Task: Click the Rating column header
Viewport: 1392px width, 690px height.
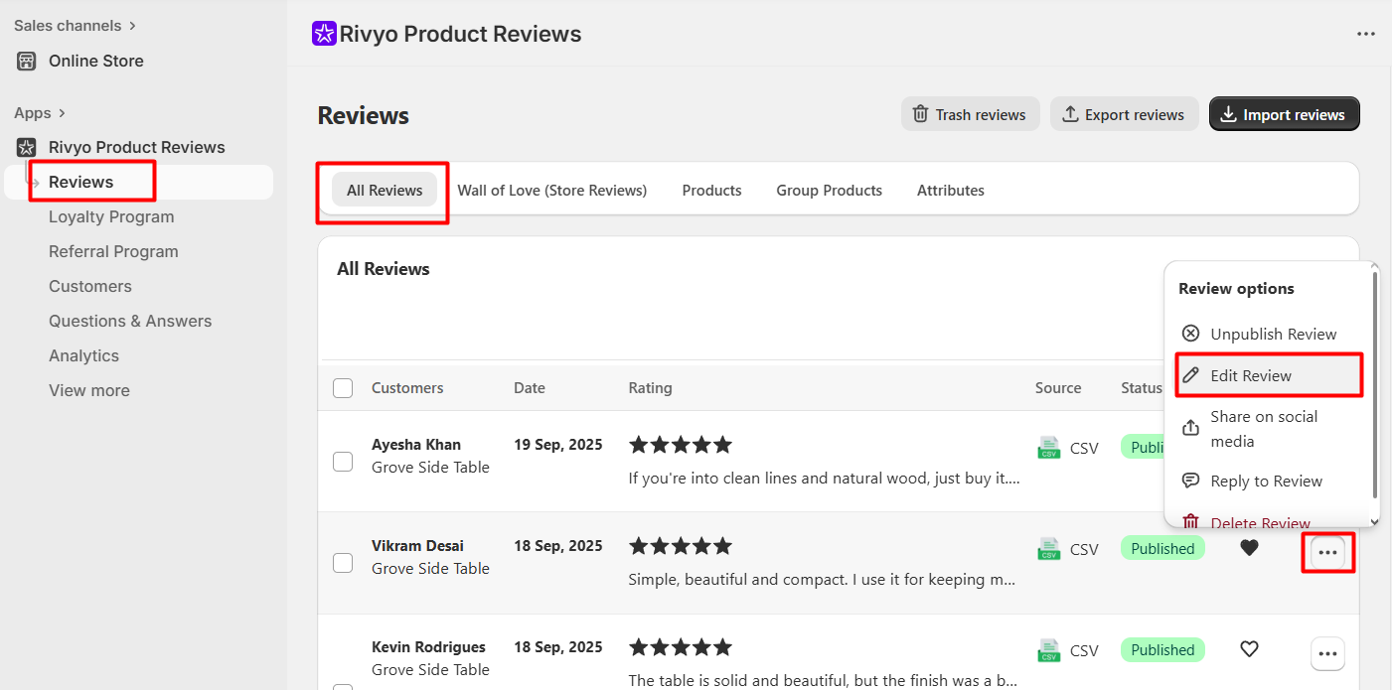Action: [x=651, y=388]
